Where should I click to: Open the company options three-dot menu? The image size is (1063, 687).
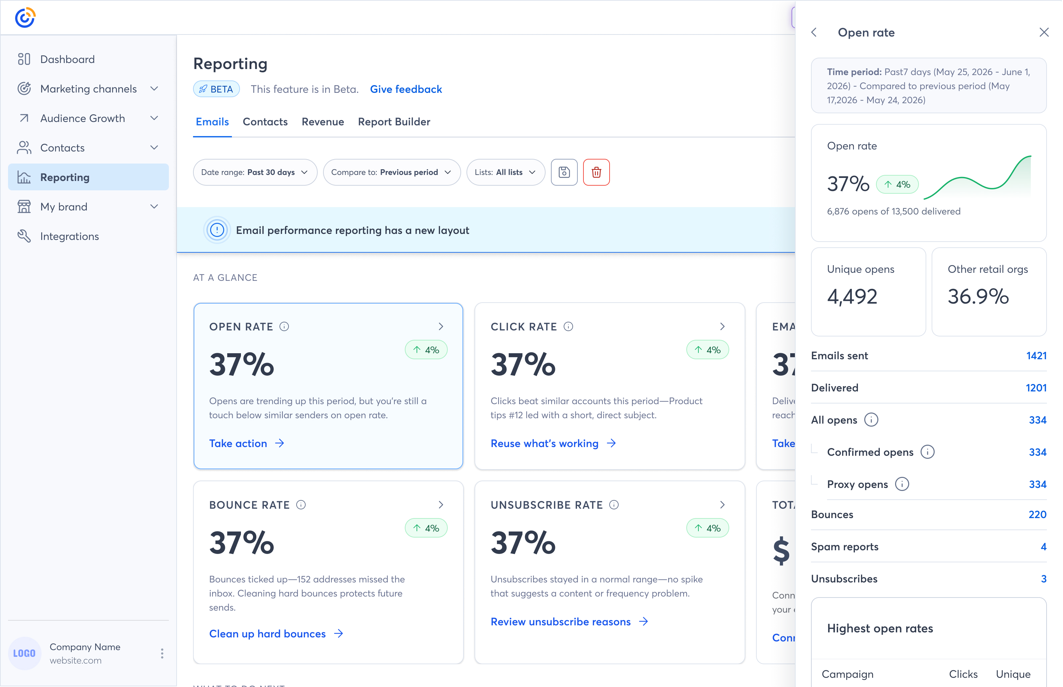(x=162, y=653)
